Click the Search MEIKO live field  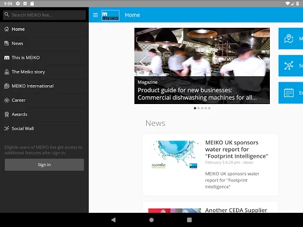pos(44,15)
